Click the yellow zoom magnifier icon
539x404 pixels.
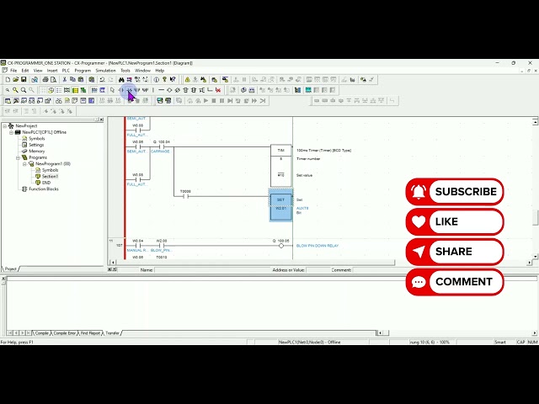click(x=15, y=90)
